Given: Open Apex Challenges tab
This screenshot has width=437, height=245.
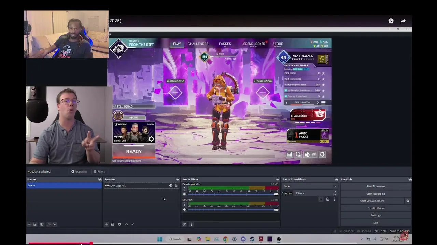Looking at the screenshot, I should tap(198, 44).
